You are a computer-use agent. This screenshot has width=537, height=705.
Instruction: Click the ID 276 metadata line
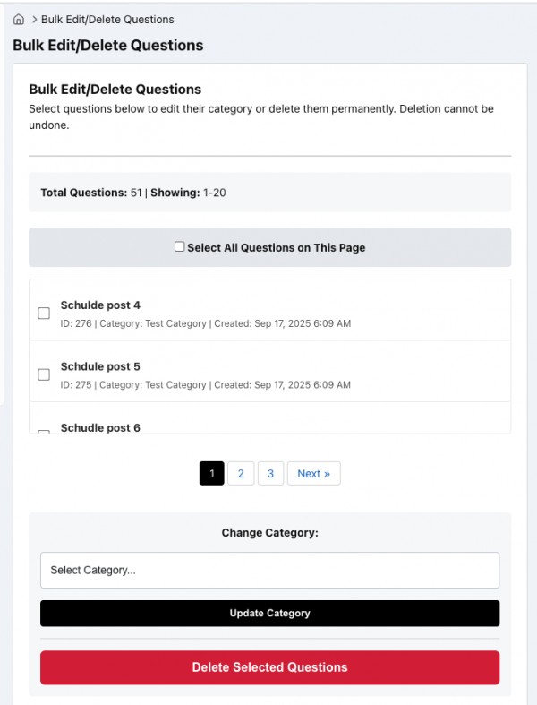[205, 323]
